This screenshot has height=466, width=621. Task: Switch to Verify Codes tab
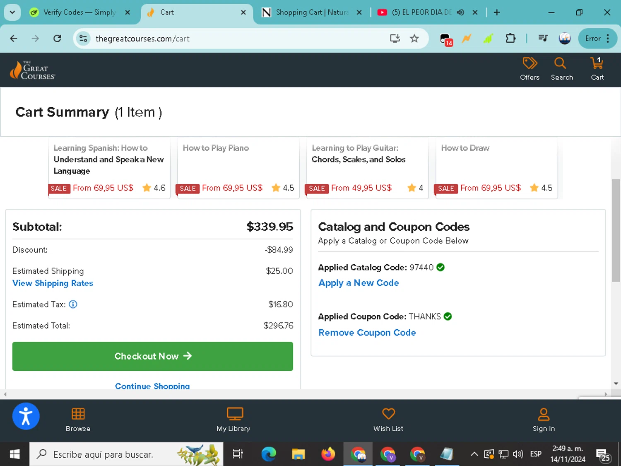pyautogui.click(x=79, y=12)
